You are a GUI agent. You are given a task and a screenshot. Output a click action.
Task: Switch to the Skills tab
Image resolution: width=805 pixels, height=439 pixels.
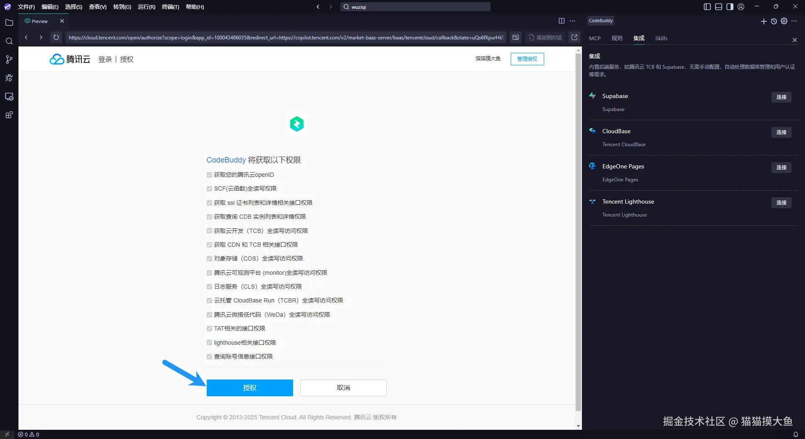[661, 38]
